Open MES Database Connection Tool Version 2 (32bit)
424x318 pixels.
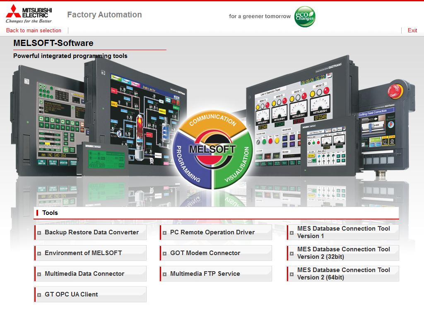[x=343, y=253]
